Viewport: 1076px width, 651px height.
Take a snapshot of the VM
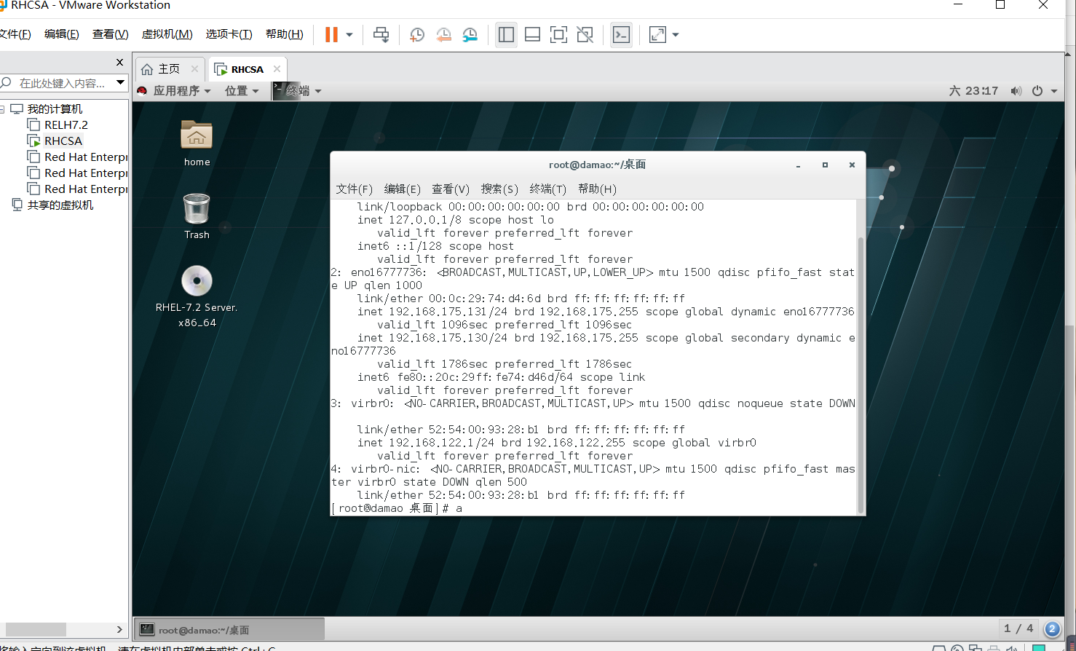coord(416,34)
